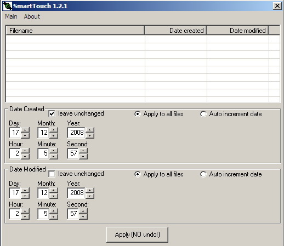Click the Day field in Date Created
Viewport: 284px width, 246px height.
pyautogui.click(x=15, y=133)
